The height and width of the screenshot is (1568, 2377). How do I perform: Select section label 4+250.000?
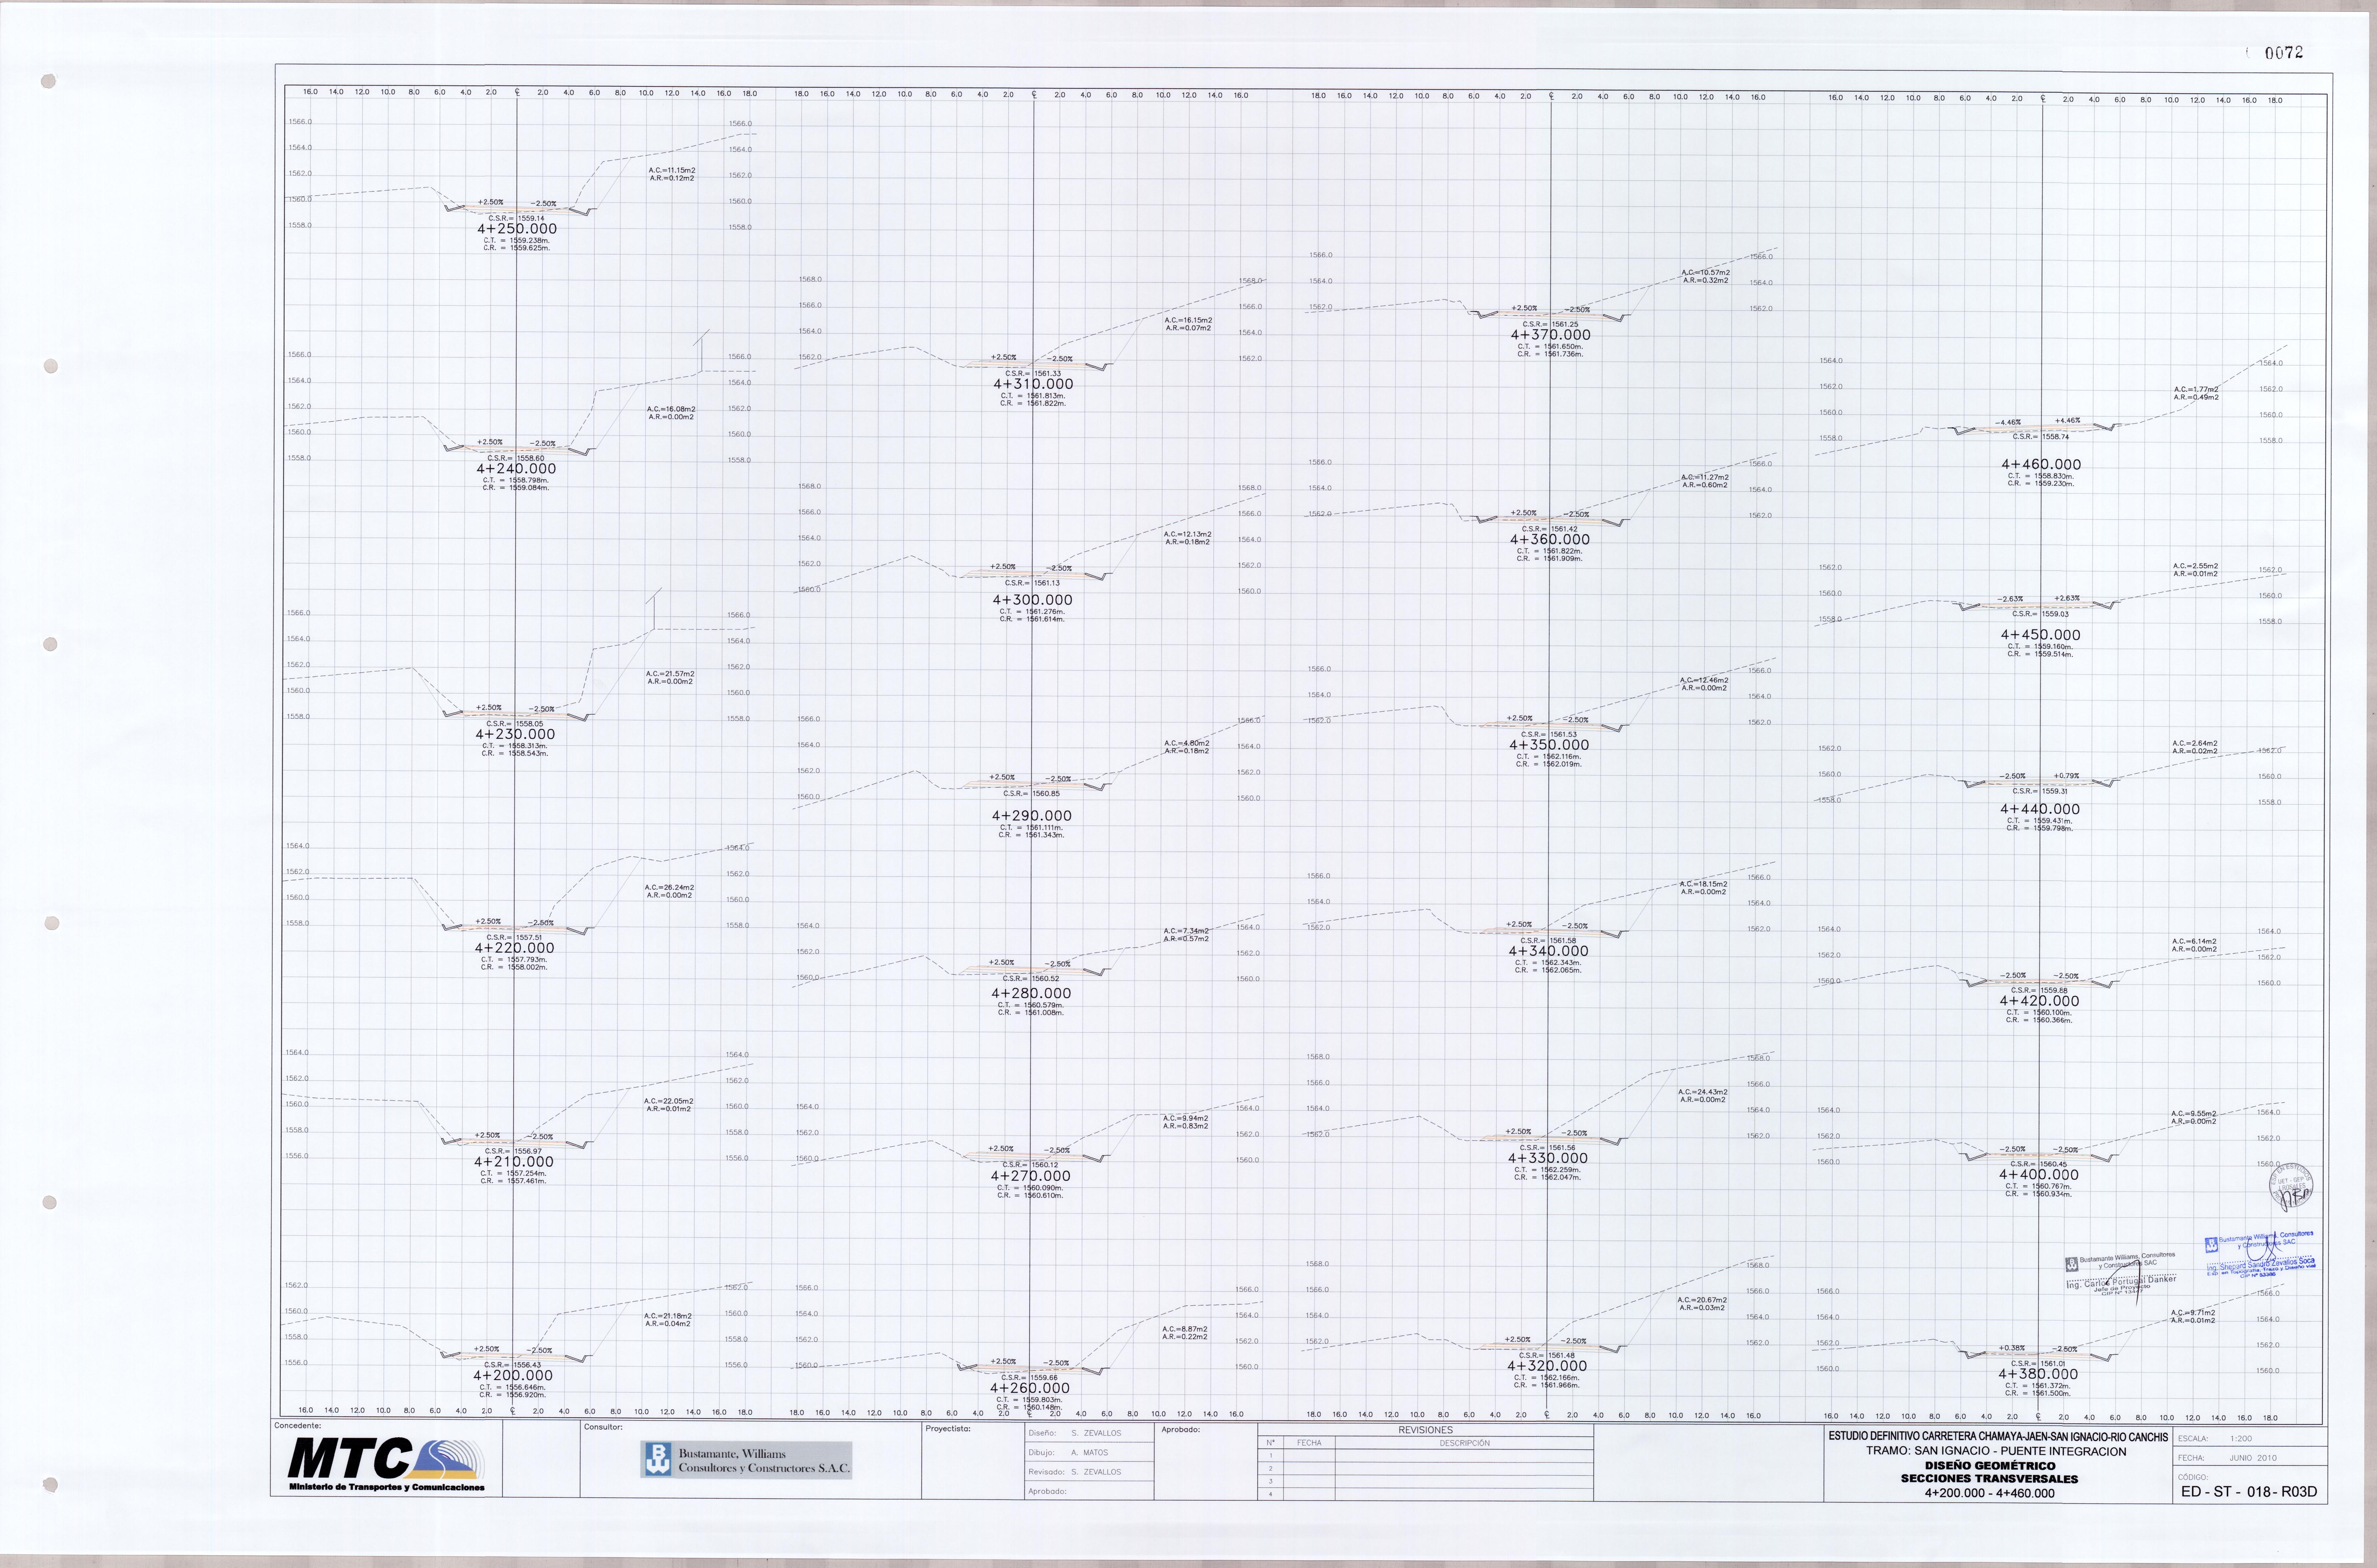517,229
